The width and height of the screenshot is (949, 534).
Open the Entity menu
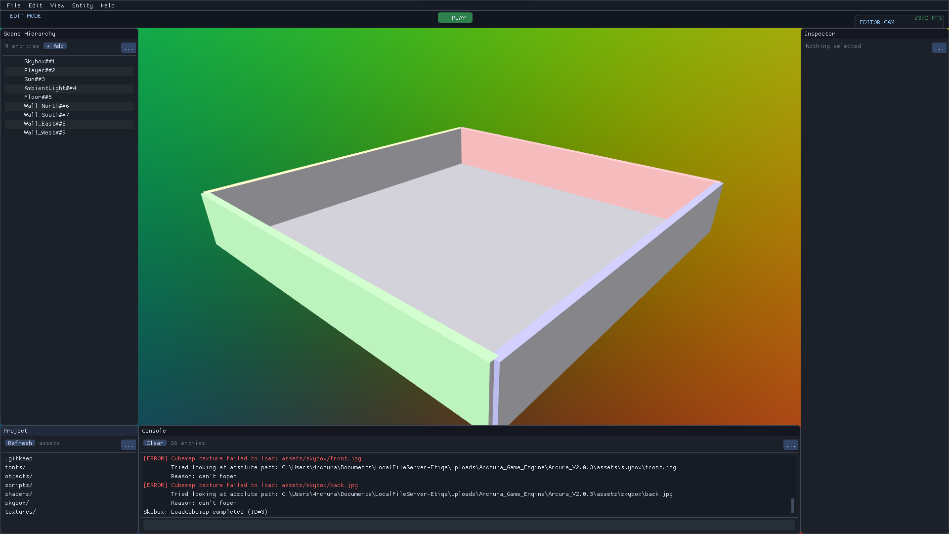82,5
